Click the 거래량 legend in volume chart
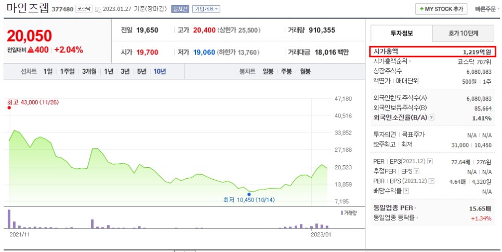 pyautogui.click(x=349, y=213)
